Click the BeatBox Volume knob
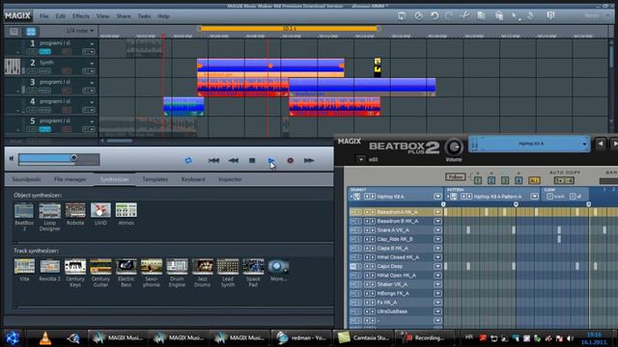618x347 pixels. click(x=454, y=147)
